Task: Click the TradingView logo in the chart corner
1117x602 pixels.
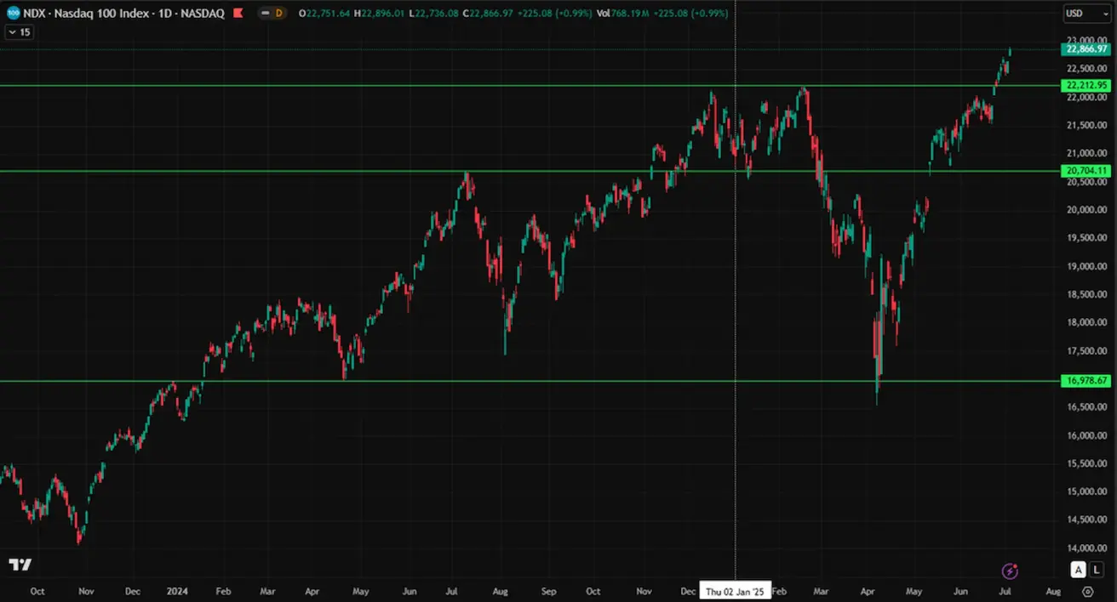Action: 20,565
